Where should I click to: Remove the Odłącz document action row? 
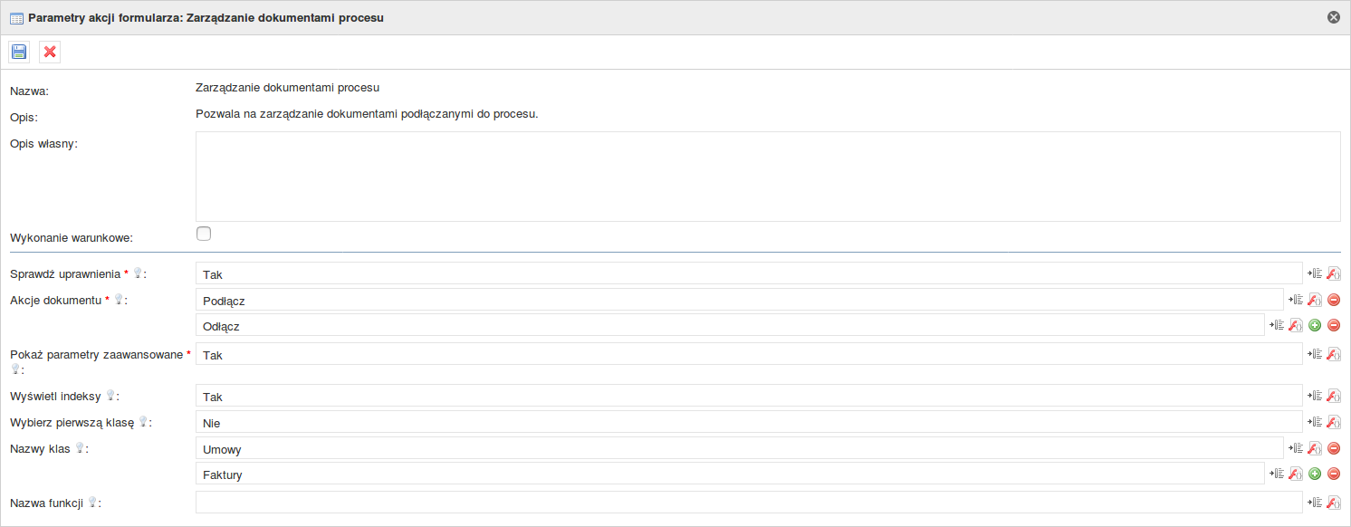[x=1334, y=325]
